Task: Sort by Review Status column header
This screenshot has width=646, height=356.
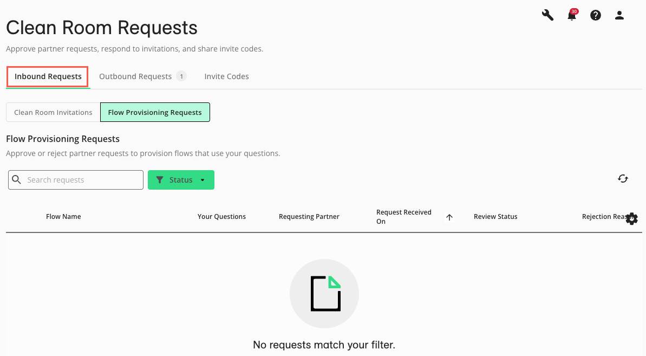Action: tap(495, 217)
